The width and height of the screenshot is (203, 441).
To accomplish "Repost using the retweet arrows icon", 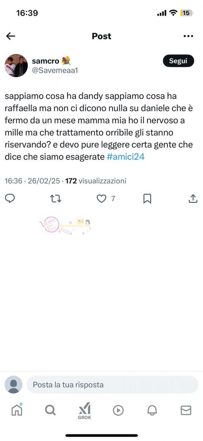I will pyautogui.click(x=56, y=199).
